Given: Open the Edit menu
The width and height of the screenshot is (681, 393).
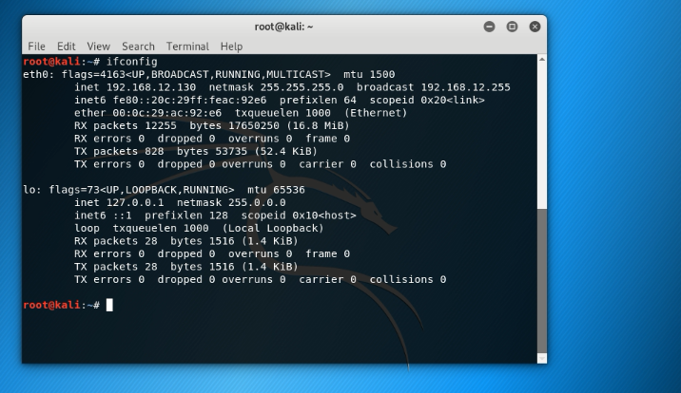Looking at the screenshot, I should [66, 47].
